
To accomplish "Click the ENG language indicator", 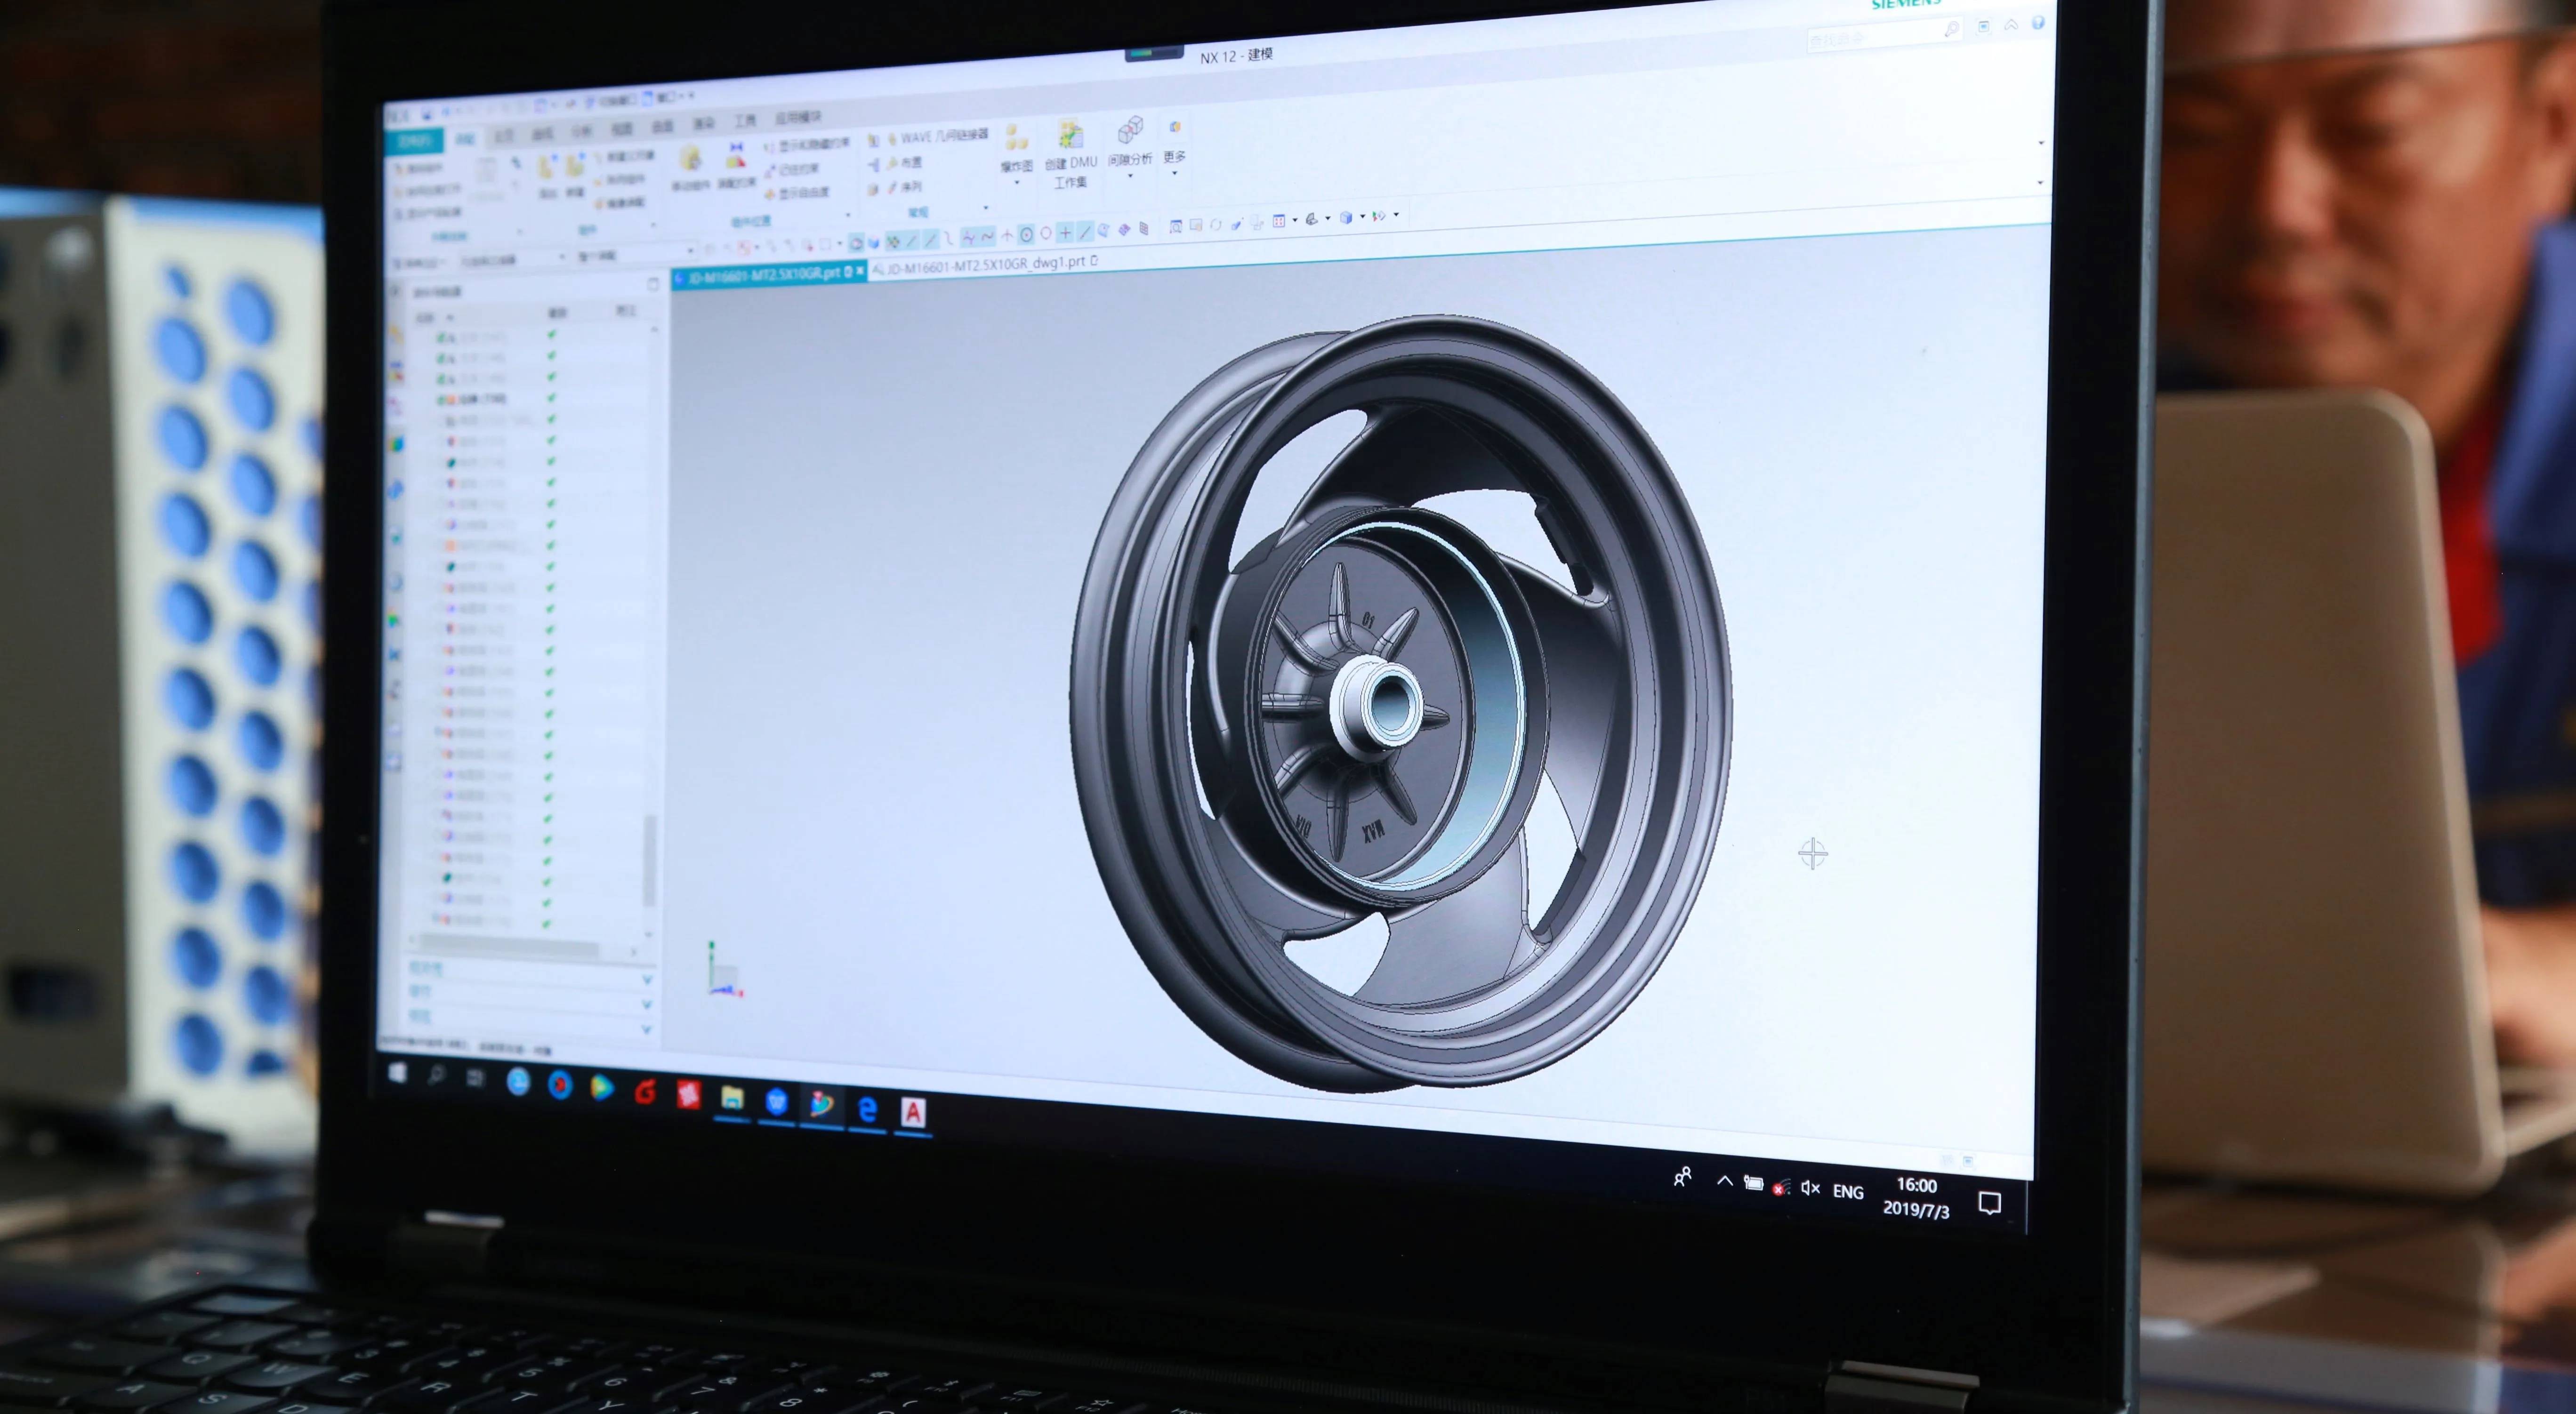I will click(x=1848, y=1192).
